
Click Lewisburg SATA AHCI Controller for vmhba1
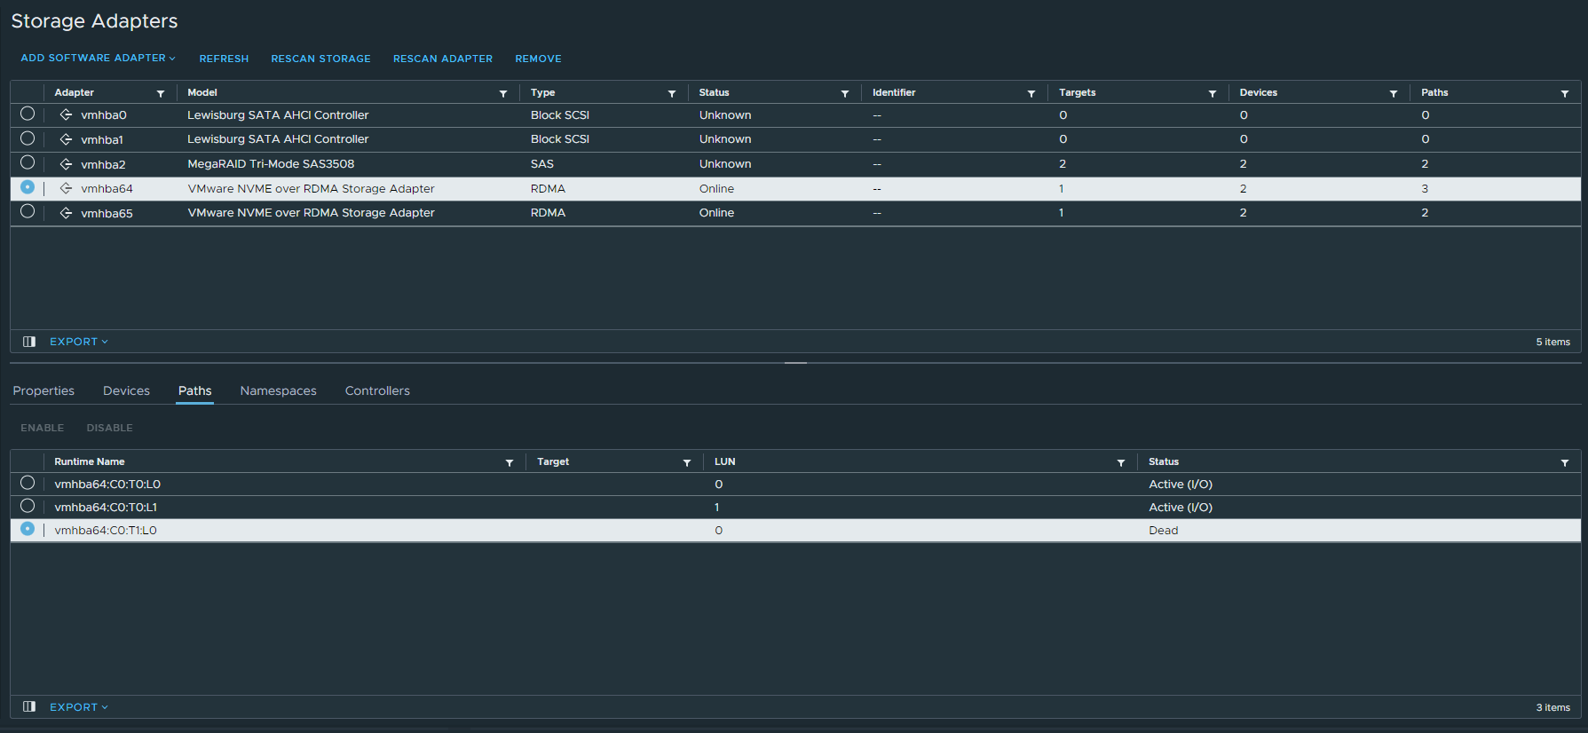[x=278, y=139]
